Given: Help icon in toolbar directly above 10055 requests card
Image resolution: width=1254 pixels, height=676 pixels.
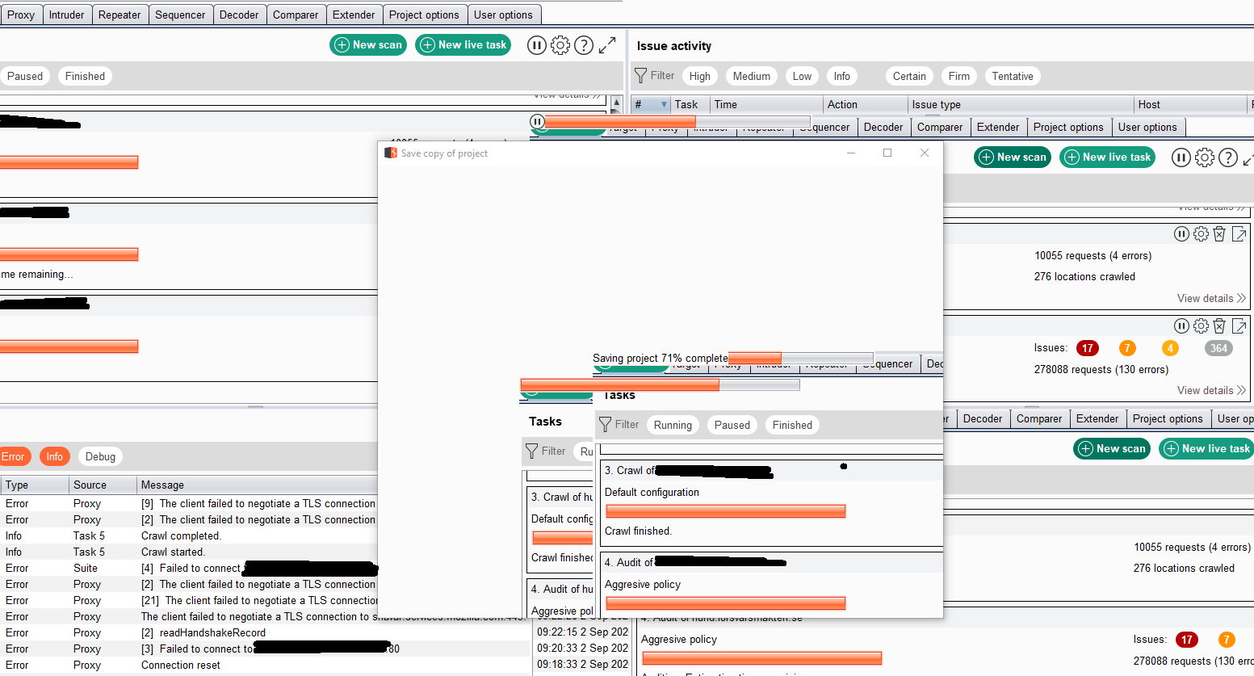Looking at the screenshot, I should coord(1228,157).
